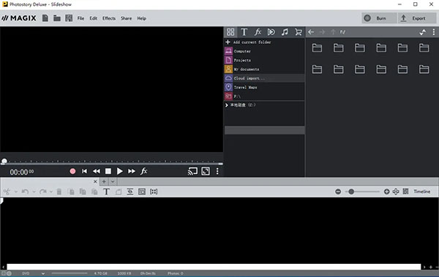The width and height of the screenshot is (439, 277).
Task: Open the Share menu
Action: 127,18
